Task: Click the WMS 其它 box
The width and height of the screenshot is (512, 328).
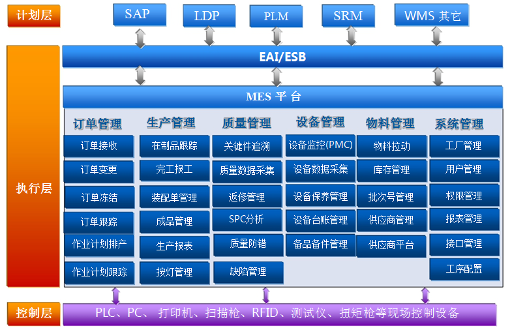Action: 432,15
